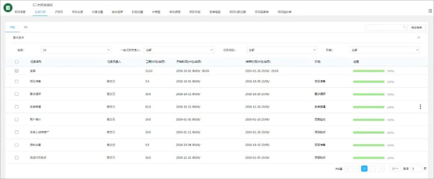Click the magnifier search icon
Screen dimensions: 434x179
coord(404,27)
